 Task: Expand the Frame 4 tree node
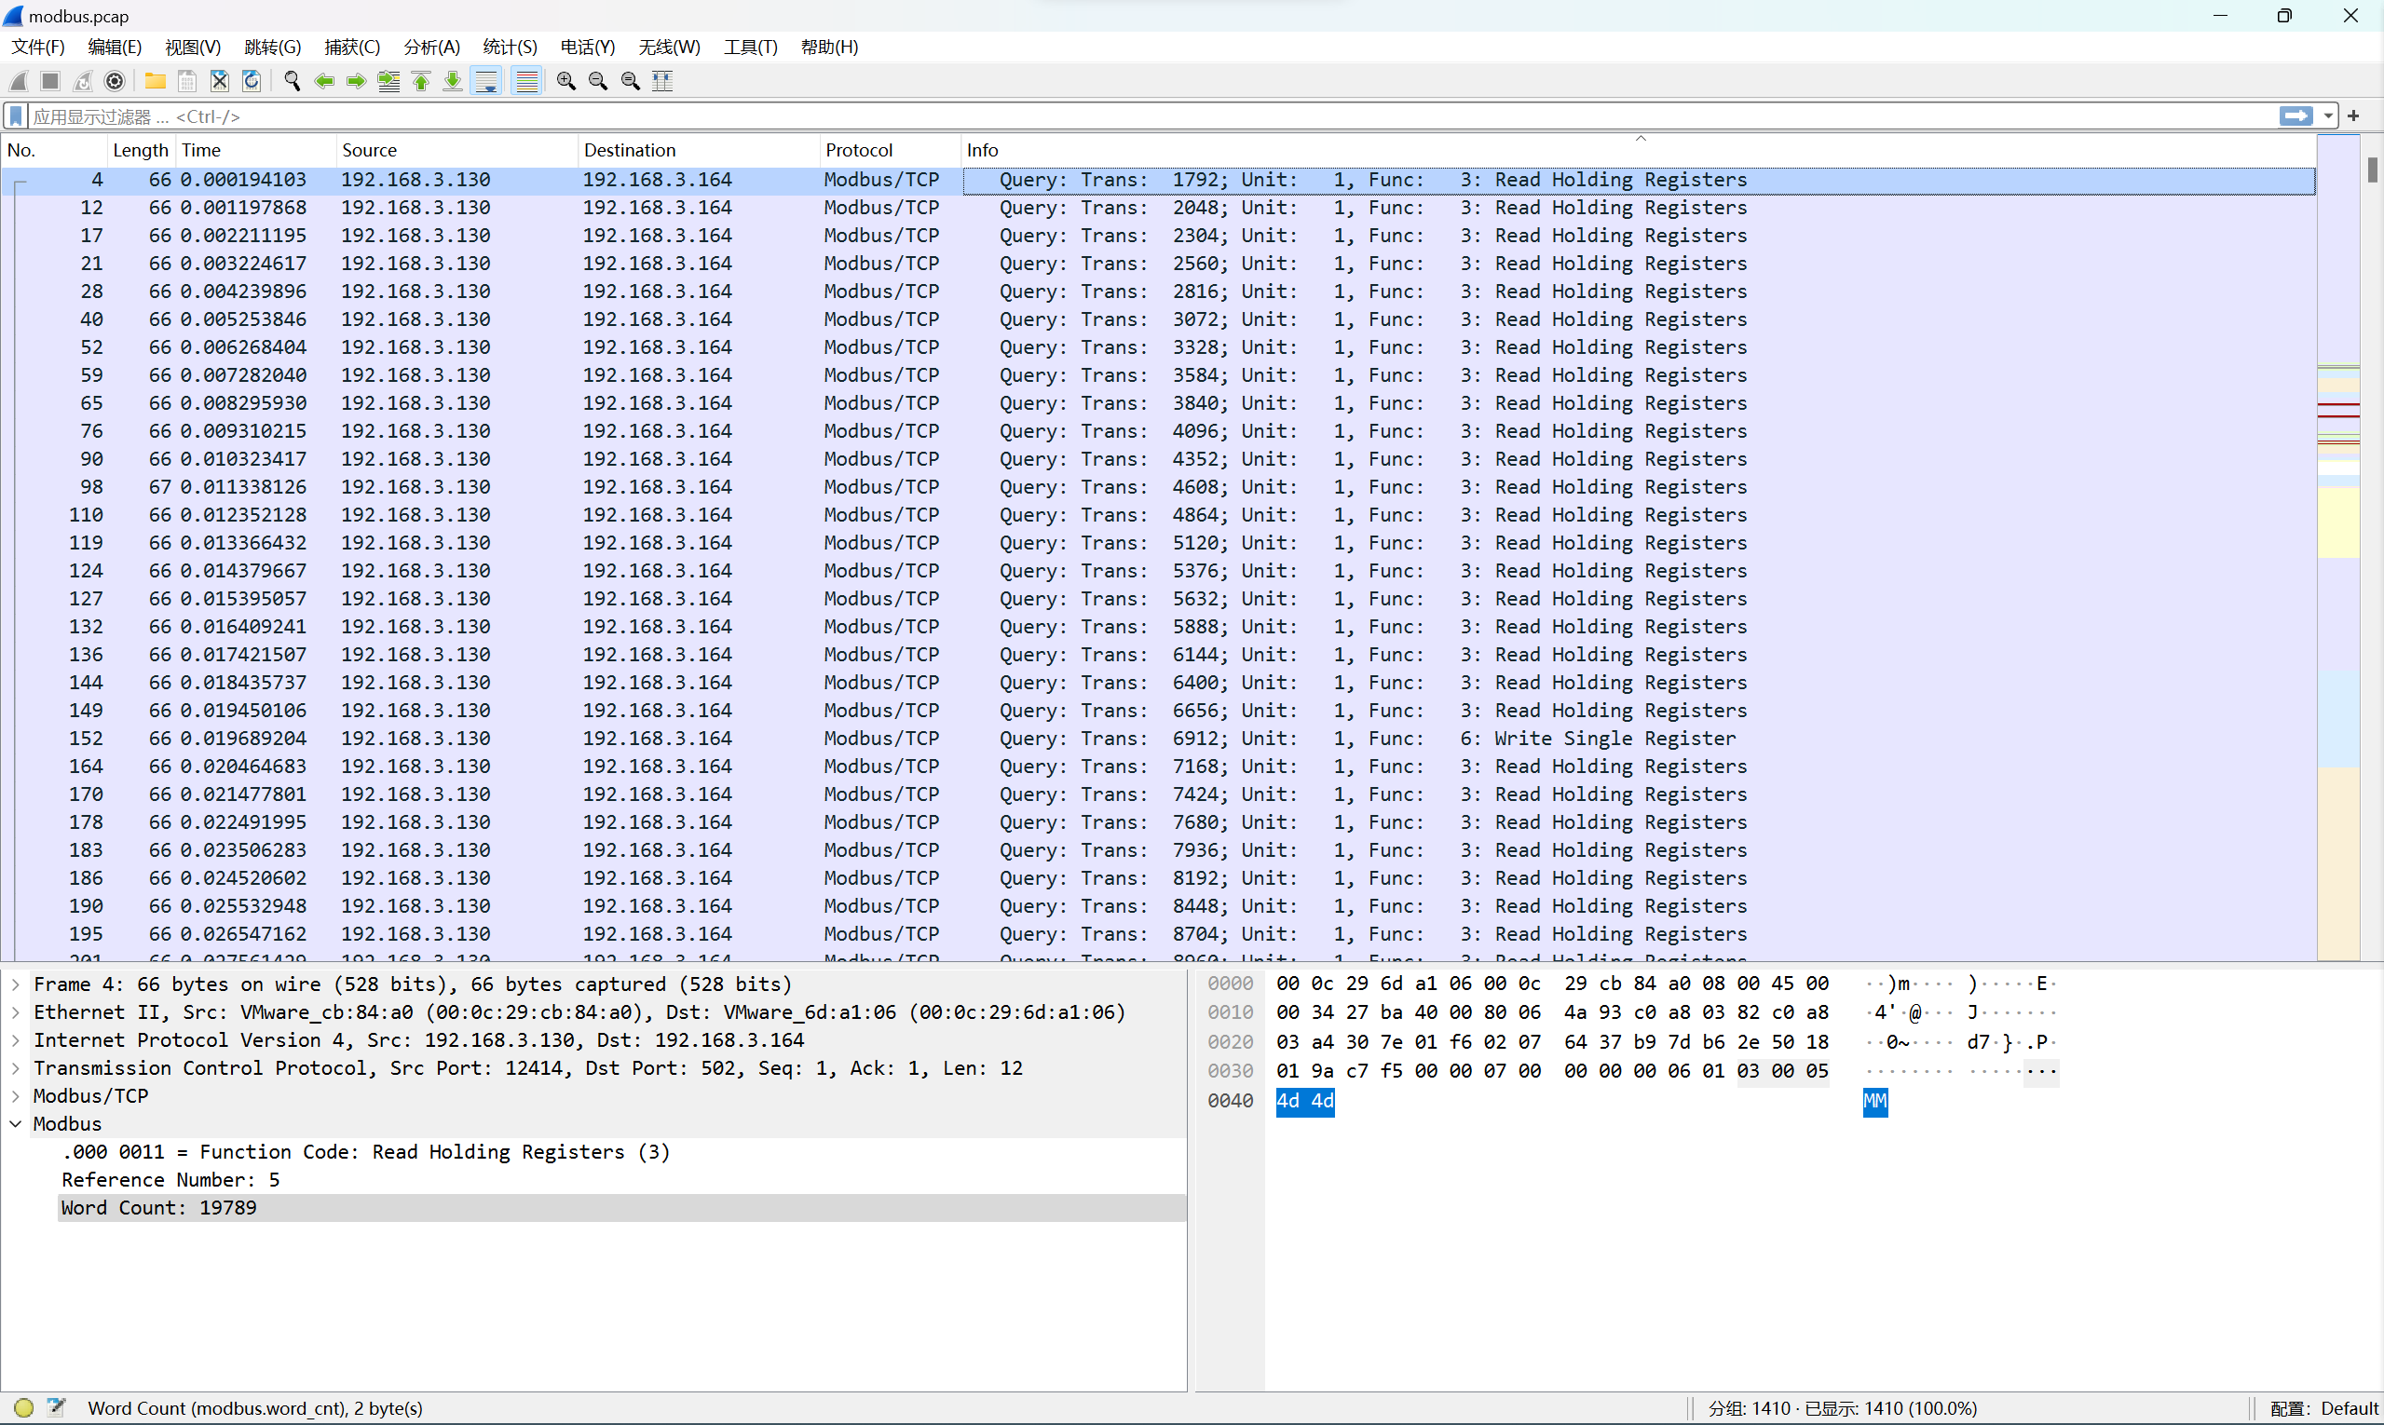(x=15, y=984)
